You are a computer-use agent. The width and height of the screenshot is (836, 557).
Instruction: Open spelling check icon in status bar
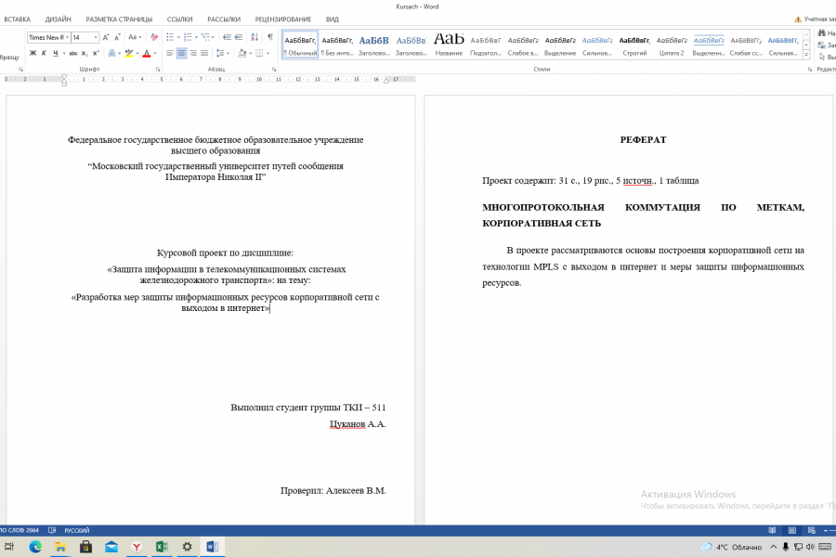pos(52,530)
